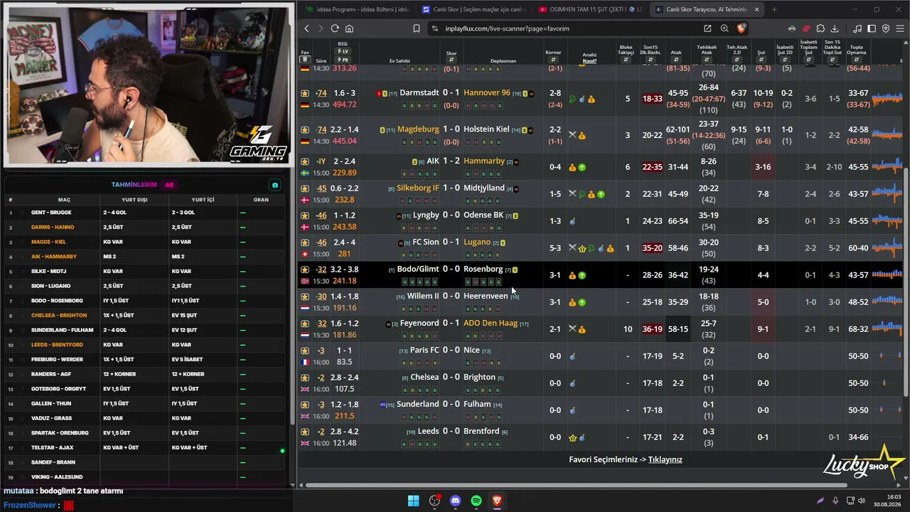
Task: Click the zoom magnifier in address bar
Action: coord(724,28)
